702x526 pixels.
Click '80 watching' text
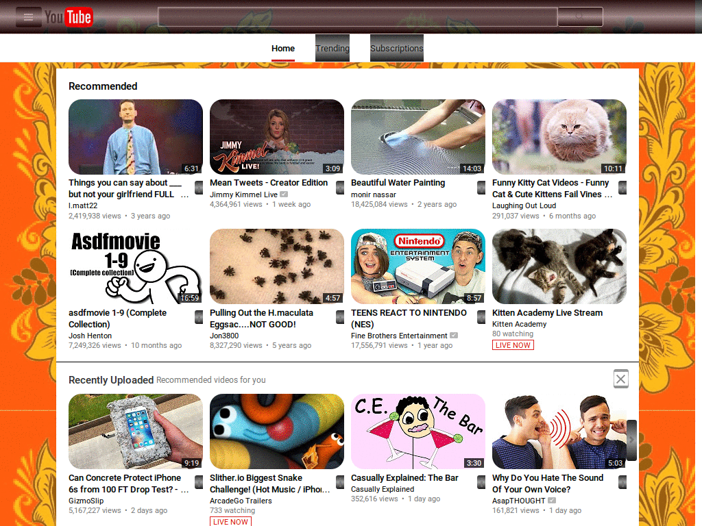513,334
